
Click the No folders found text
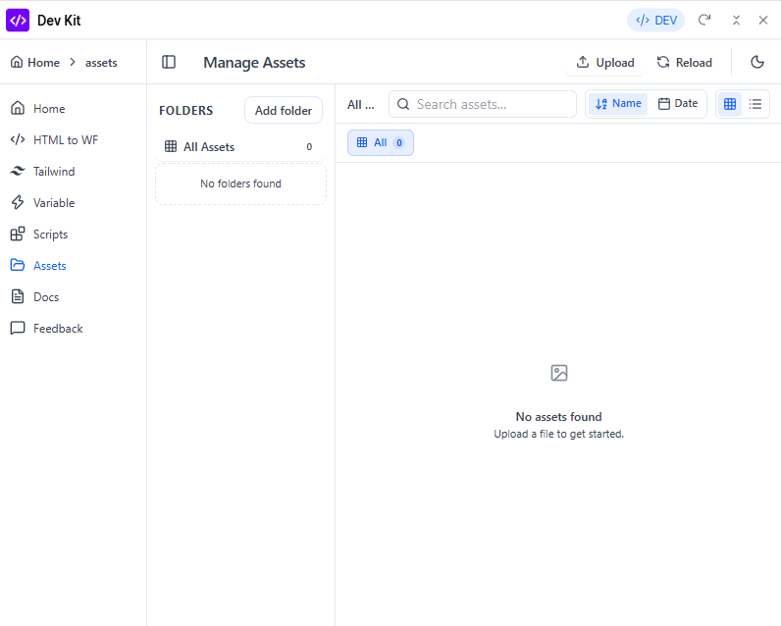click(x=240, y=183)
